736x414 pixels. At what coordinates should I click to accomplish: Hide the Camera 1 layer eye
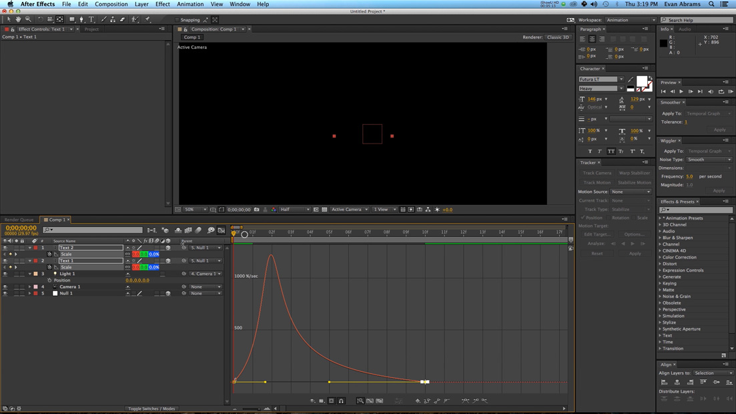point(5,286)
